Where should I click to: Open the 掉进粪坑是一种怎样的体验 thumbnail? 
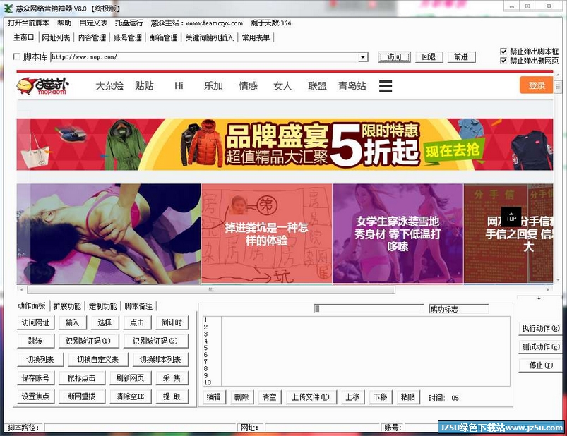(x=266, y=234)
